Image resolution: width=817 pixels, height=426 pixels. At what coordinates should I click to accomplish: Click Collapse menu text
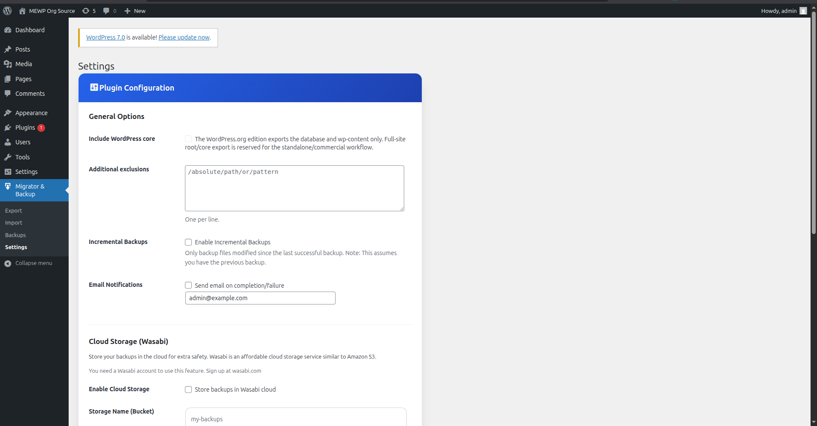[x=34, y=263]
